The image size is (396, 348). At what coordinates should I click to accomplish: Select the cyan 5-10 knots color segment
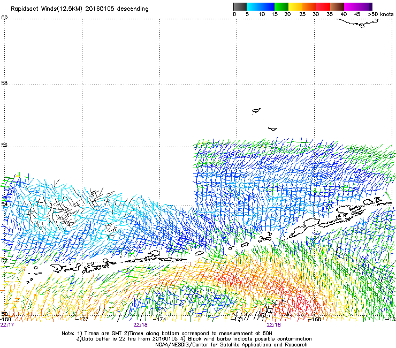(x=254, y=6)
